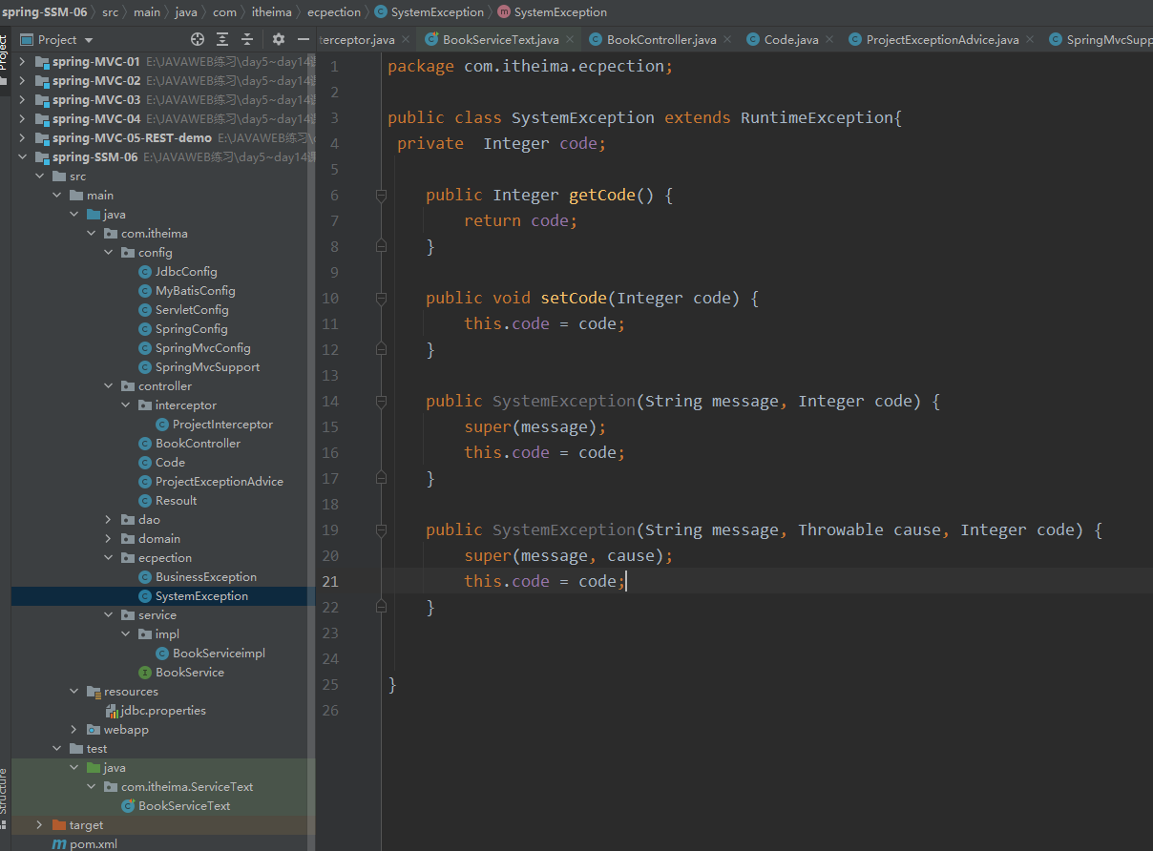Select BusinessException class in project tree
The image size is (1153, 851).
(205, 577)
